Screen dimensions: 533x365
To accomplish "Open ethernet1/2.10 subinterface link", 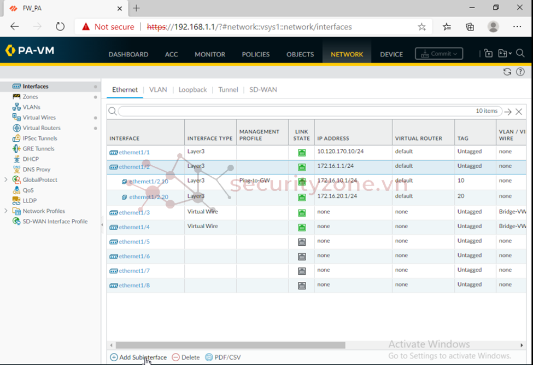I will coord(149,182).
